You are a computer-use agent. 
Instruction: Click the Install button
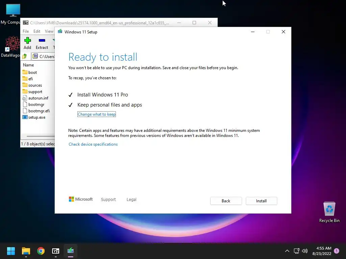pyautogui.click(x=261, y=201)
